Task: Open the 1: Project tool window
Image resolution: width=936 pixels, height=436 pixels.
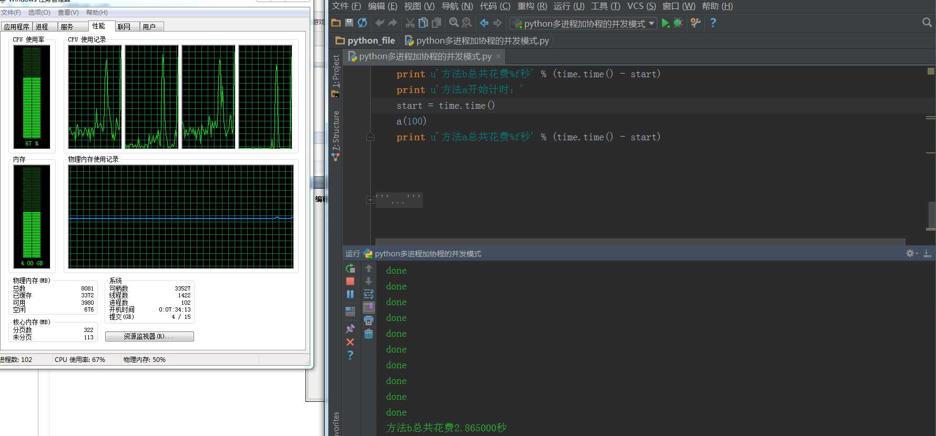Action: (335, 76)
